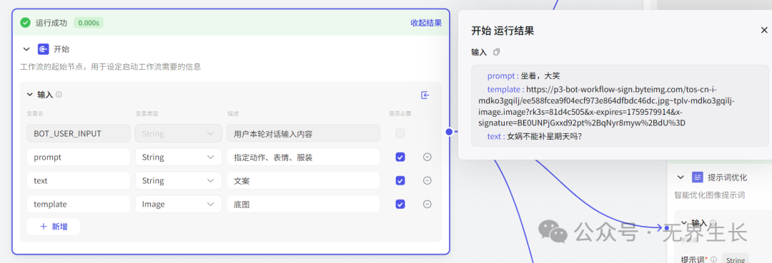Remove the text variable row
The height and width of the screenshot is (263, 772).
tap(427, 180)
